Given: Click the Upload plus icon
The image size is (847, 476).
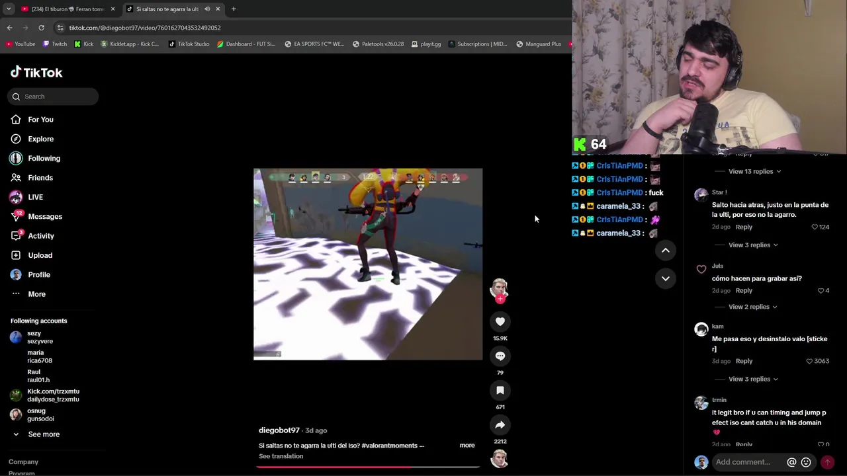Looking at the screenshot, I should [16, 255].
